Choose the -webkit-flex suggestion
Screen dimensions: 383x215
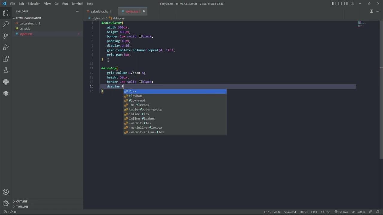tap(175, 123)
